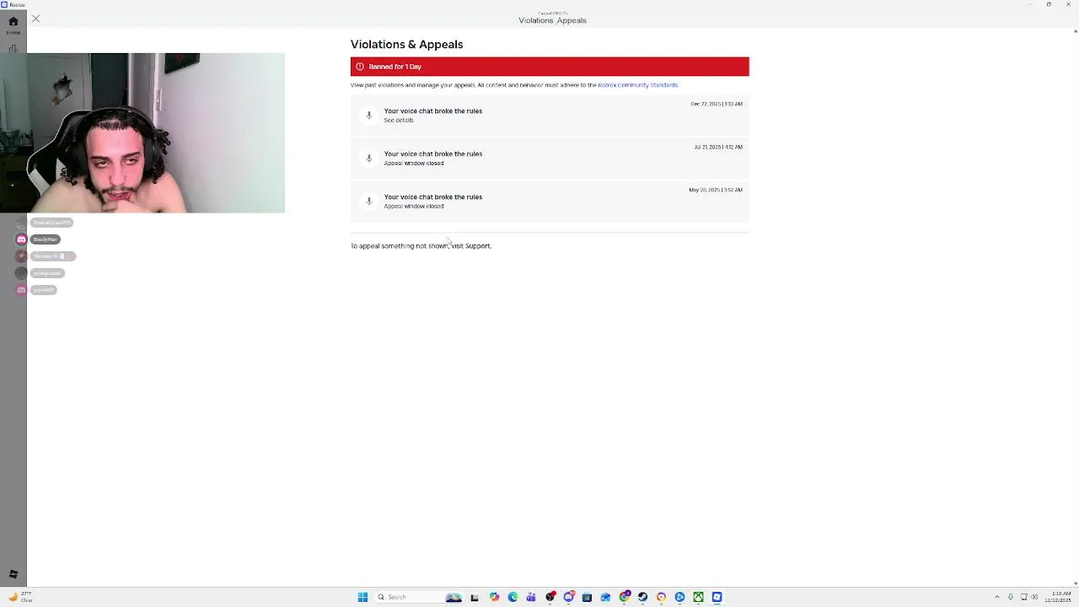
Task: Open the Roblox Community Standards link
Action: pos(637,85)
